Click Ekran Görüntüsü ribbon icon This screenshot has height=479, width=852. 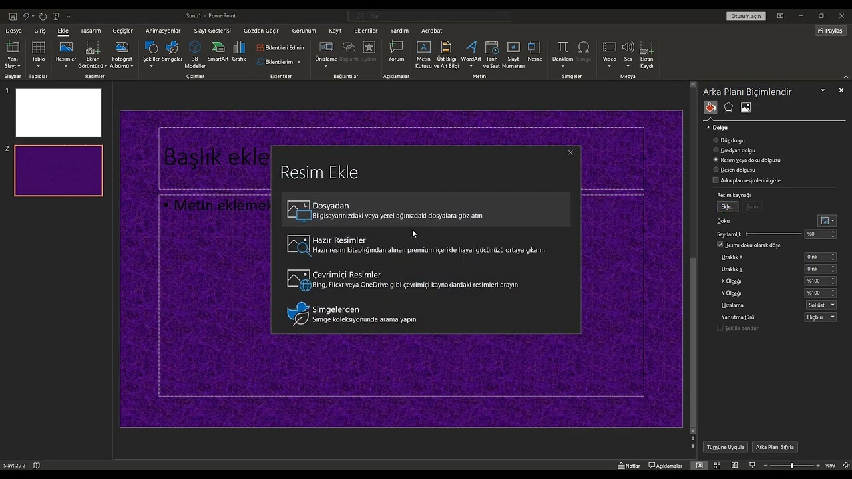click(x=93, y=55)
